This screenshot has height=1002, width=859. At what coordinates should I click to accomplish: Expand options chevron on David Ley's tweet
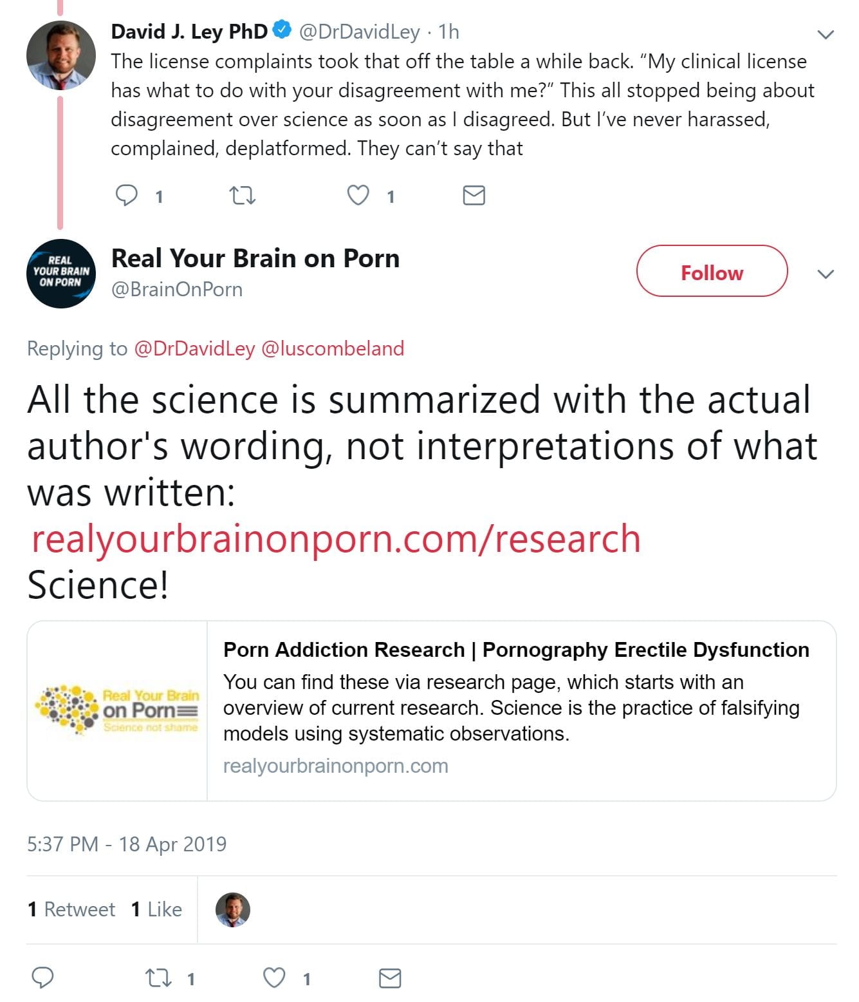(825, 34)
